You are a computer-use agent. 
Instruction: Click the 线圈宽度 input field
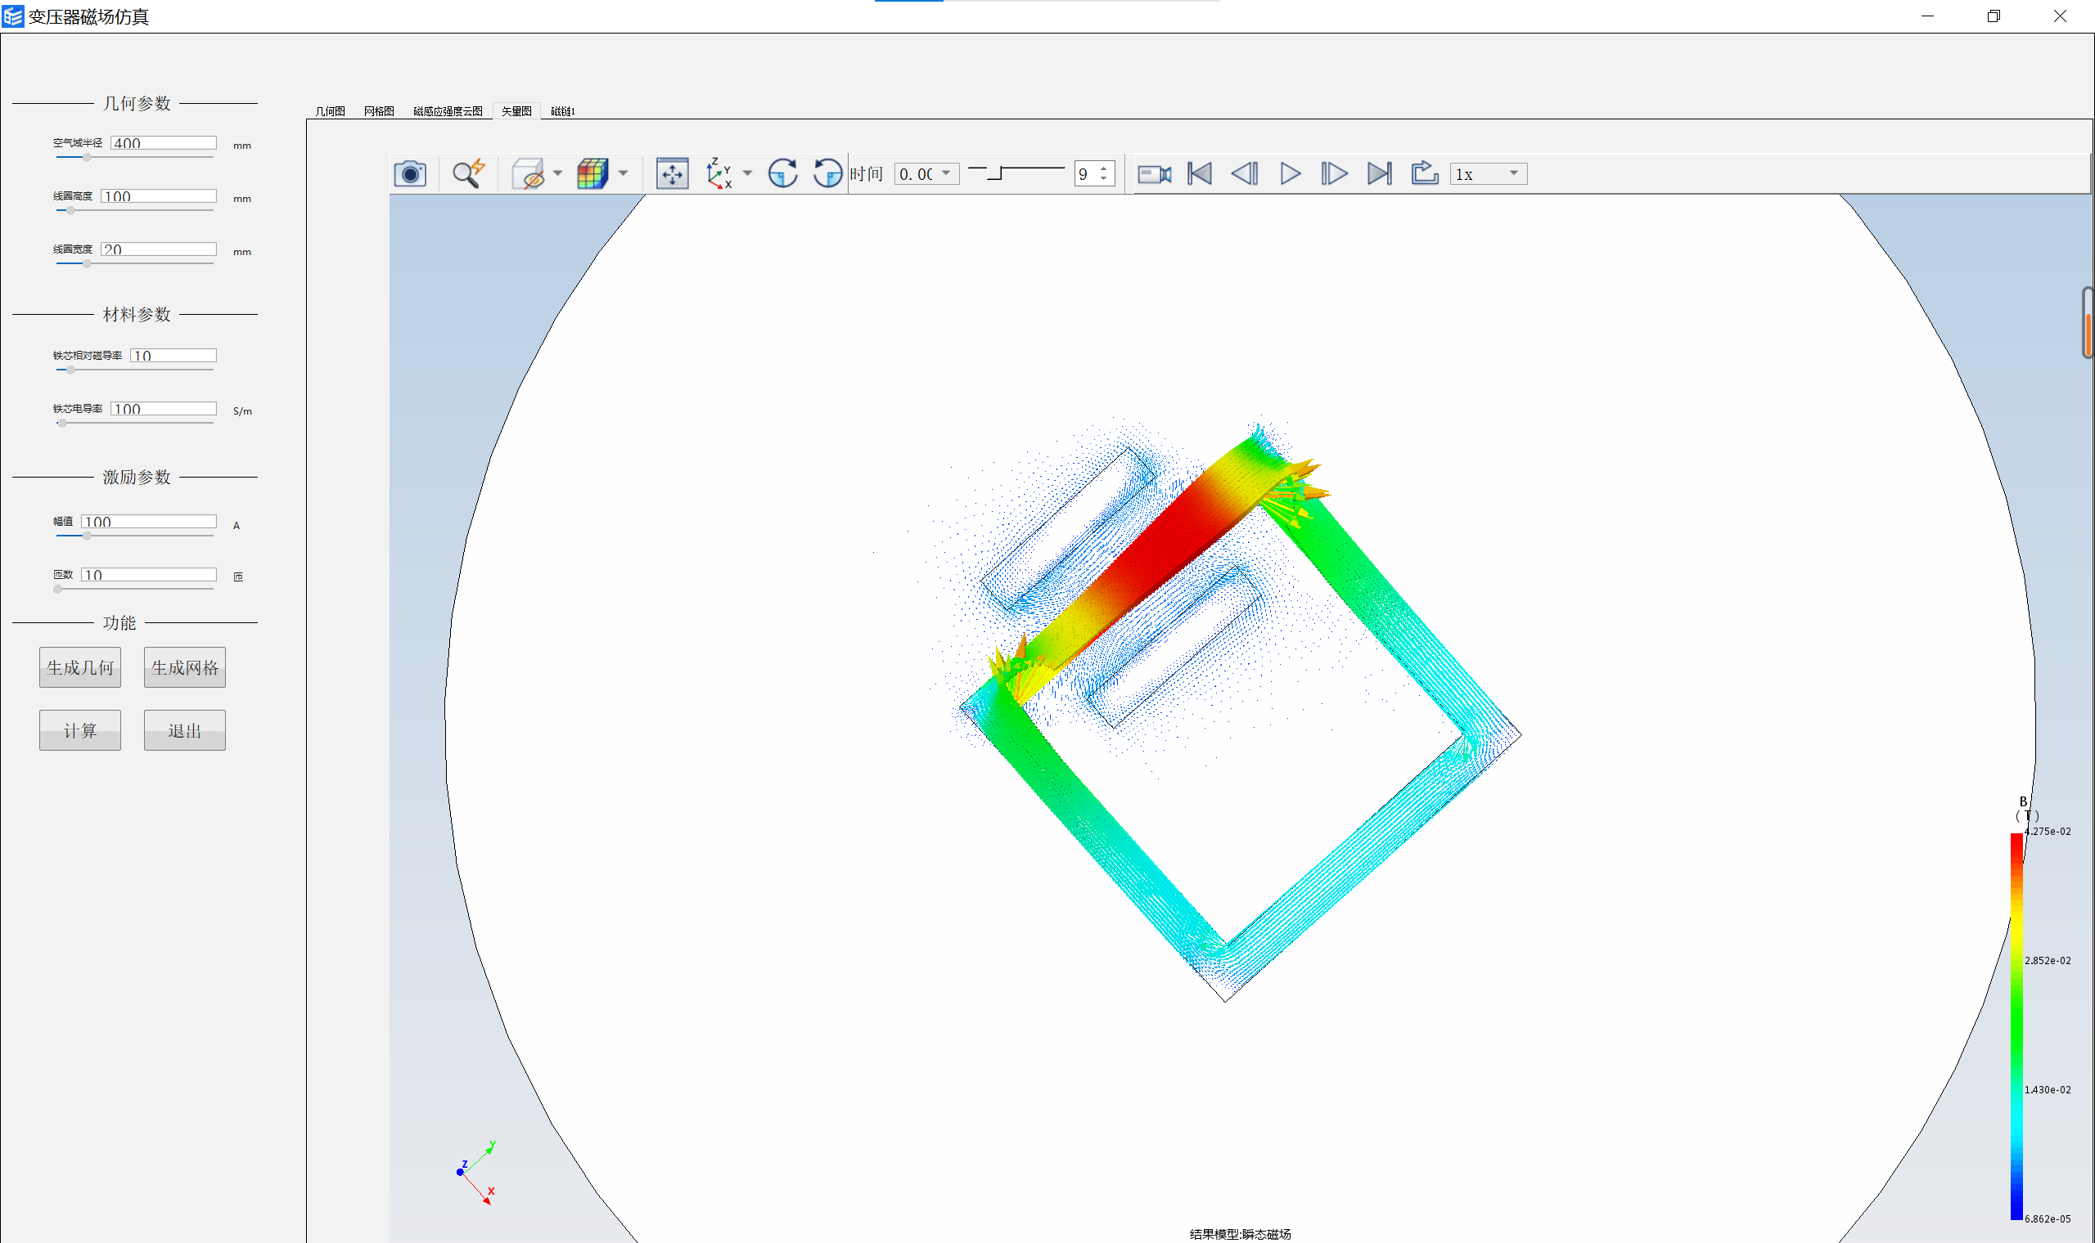click(x=159, y=249)
